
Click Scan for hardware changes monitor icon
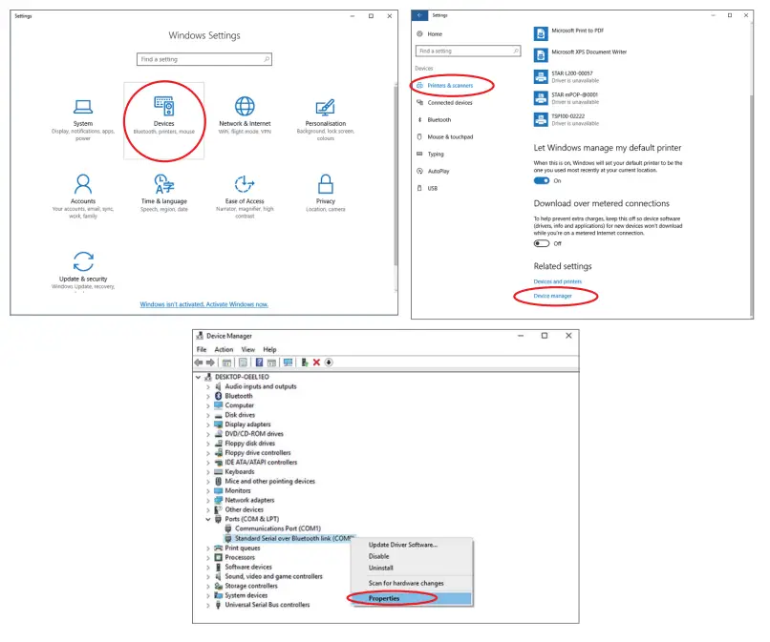[289, 362]
